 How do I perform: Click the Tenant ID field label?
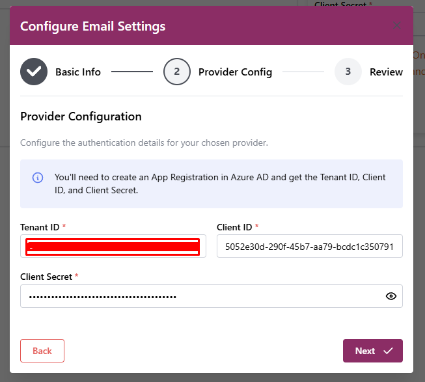click(40, 227)
